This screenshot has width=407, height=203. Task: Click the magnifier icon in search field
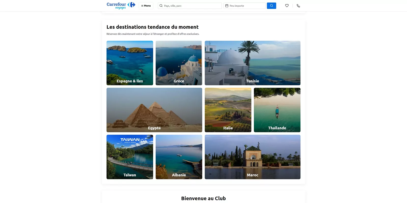(161, 6)
